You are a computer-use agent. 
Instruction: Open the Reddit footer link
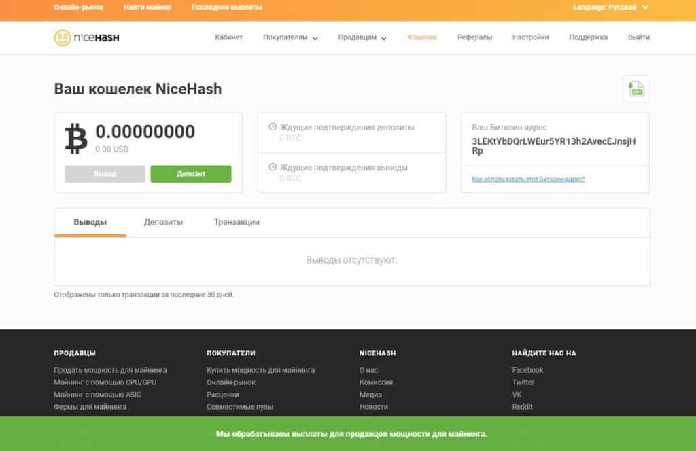pos(522,407)
